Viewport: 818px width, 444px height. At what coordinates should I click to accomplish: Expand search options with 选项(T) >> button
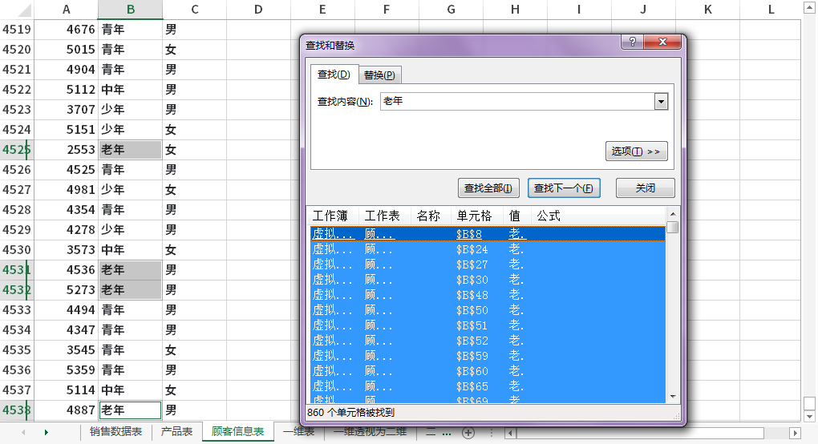(x=637, y=151)
